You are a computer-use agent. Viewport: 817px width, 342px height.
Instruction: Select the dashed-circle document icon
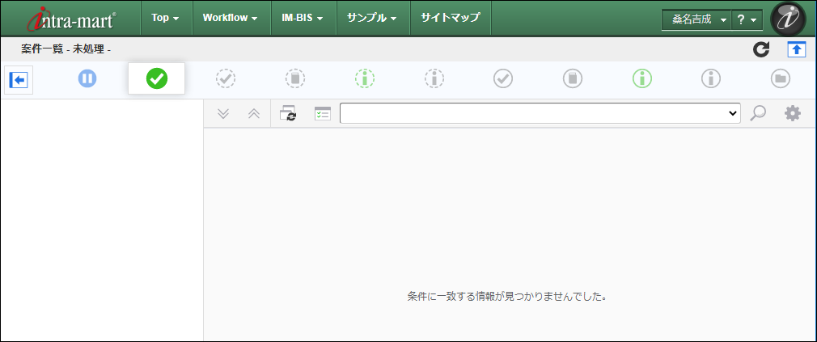click(x=295, y=79)
